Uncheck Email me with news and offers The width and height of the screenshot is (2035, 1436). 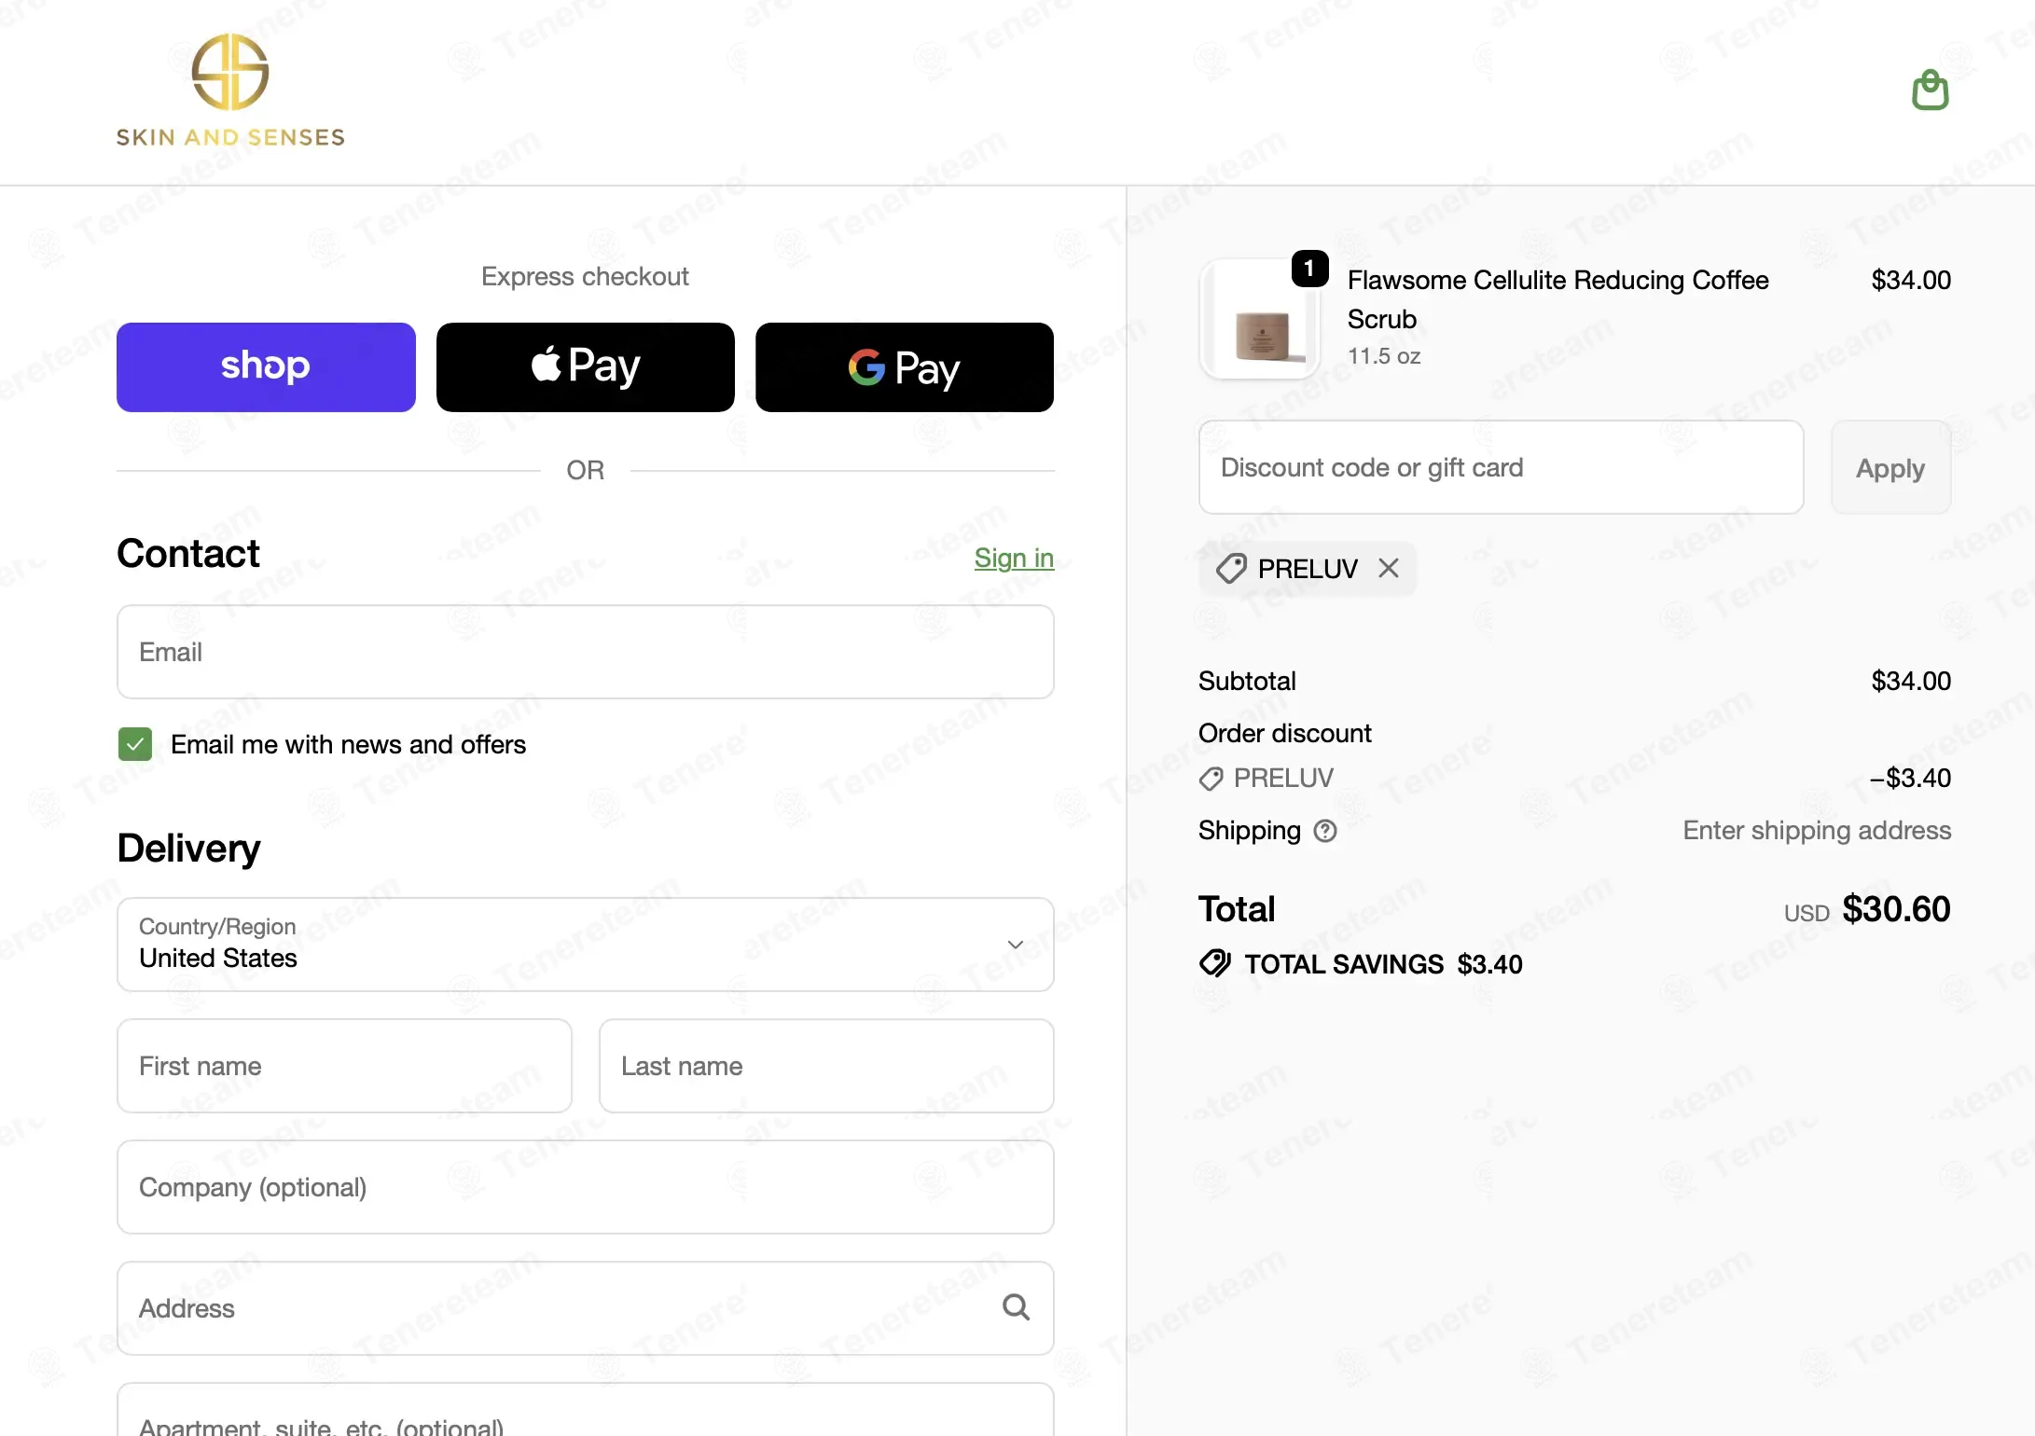point(135,744)
